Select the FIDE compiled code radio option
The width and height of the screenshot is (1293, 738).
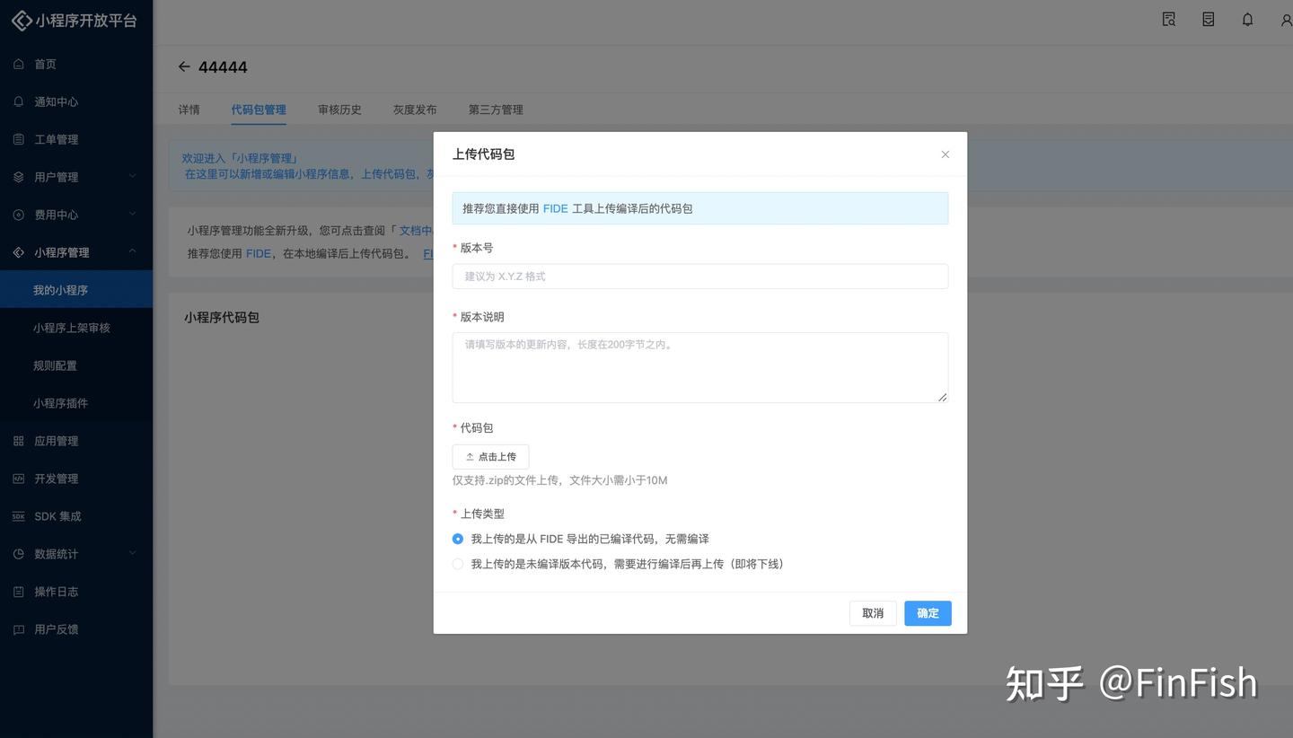458,539
